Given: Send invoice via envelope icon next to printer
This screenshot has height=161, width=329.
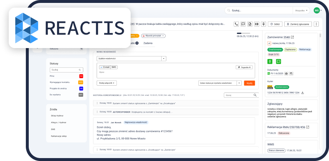Looking at the screenshot, I should tap(292, 74).
